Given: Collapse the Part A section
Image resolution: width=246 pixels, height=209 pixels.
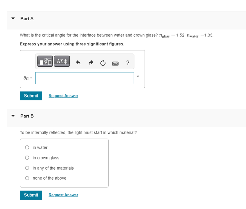Looking at the screenshot, I should pos(13,18).
